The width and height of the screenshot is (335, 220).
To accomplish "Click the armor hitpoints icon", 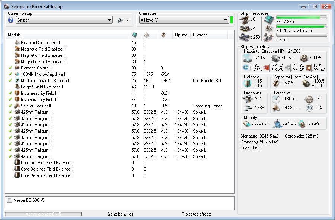I will click(276, 58).
